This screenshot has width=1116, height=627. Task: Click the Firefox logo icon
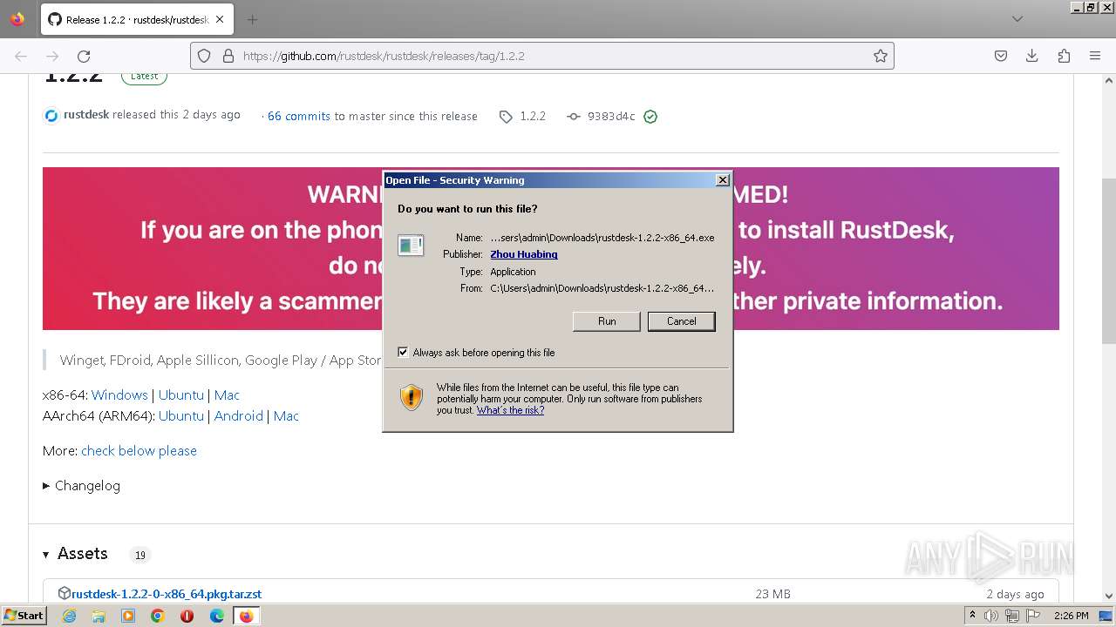coord(17,19)
